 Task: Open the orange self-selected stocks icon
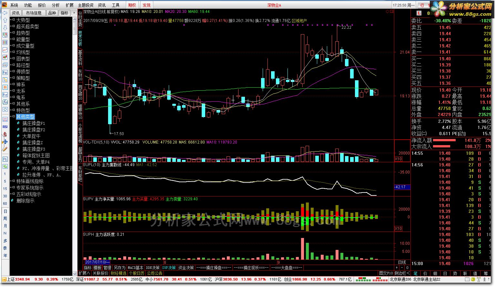5,87
